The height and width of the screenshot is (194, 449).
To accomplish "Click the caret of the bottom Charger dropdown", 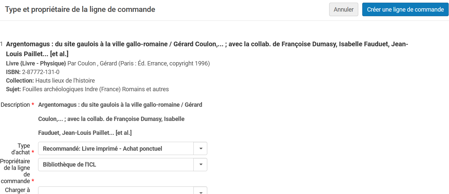I will (x=201, y=191).
